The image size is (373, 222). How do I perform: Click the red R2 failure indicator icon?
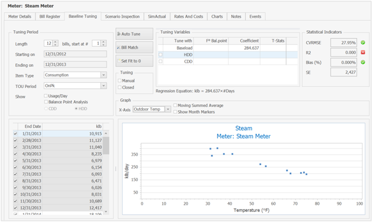point(363,52)
